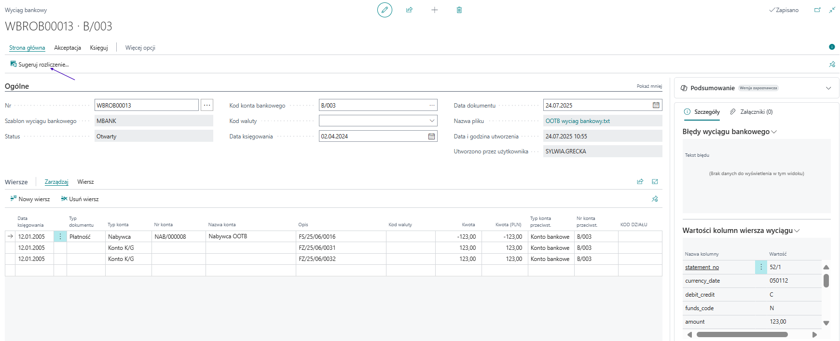840x341 pixels.
Task: Open Data księgowania calendar picker
Action: click(x=431, y=136)
